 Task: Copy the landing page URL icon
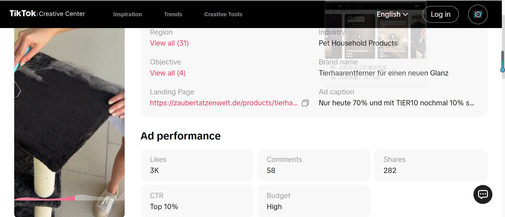[305, 103]
